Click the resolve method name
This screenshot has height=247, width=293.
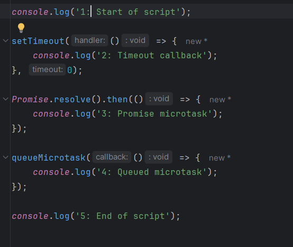[x=72, y=99]
